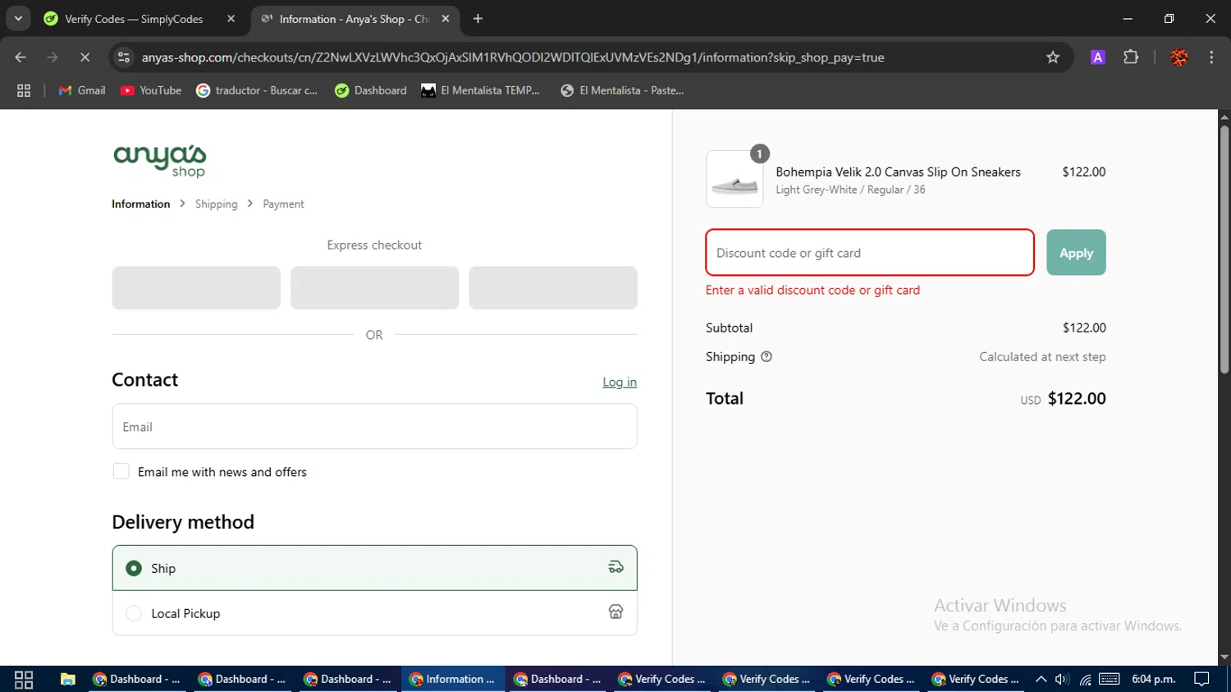Open Chrome three-dot menu

point(1211,57)
